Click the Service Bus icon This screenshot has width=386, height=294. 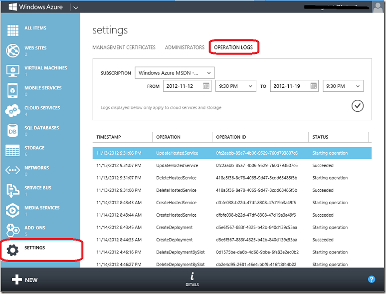click(12, 190)
